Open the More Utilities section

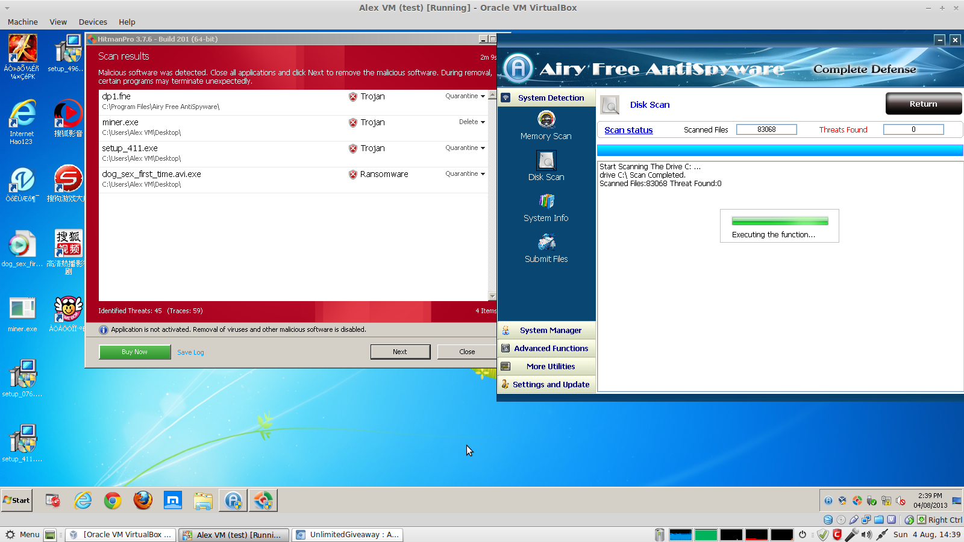pyautogui.click(x=546, y=366)
